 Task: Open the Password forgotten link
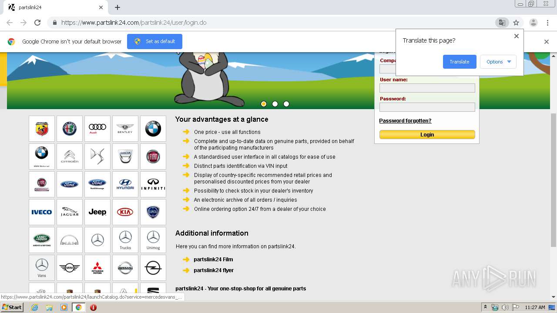coord(405,121)
